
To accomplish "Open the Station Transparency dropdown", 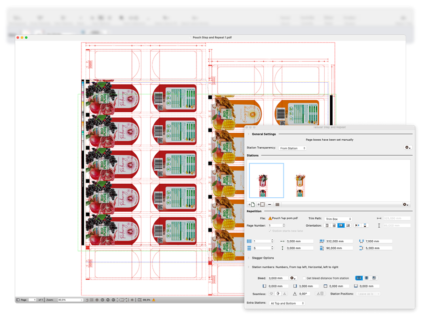I will coord(292,148).
